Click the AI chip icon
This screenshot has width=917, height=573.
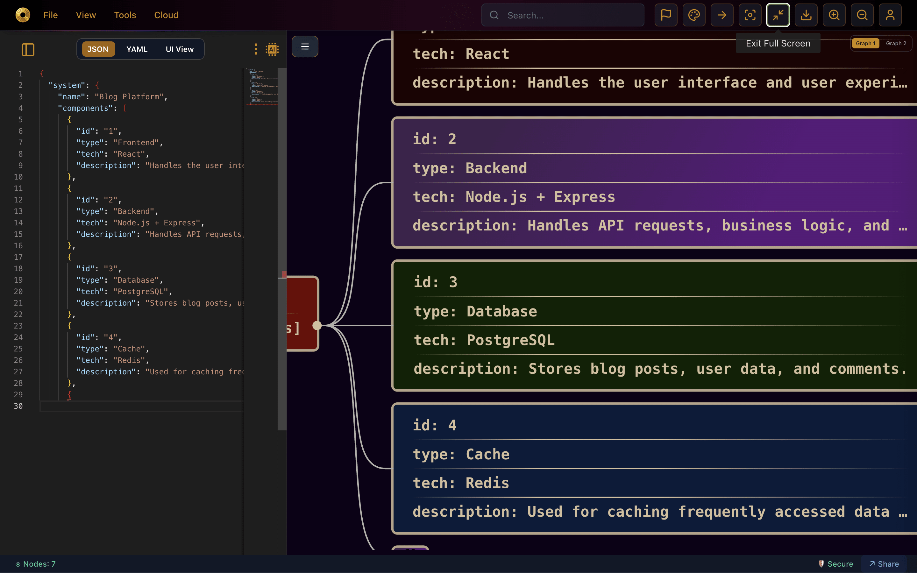(x=272, y=49)
